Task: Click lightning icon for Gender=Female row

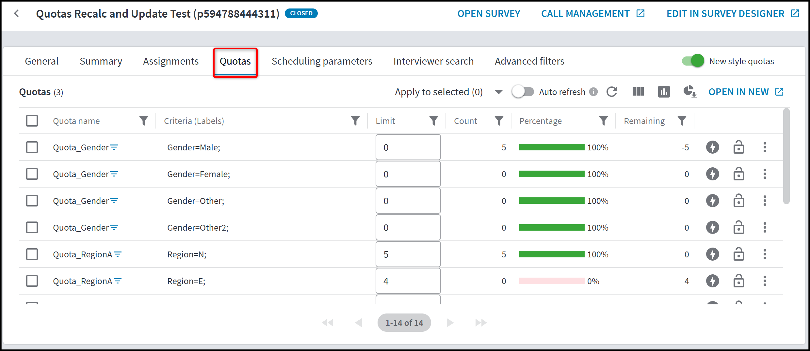Action: pyautogui.click(x=713, y=174)
